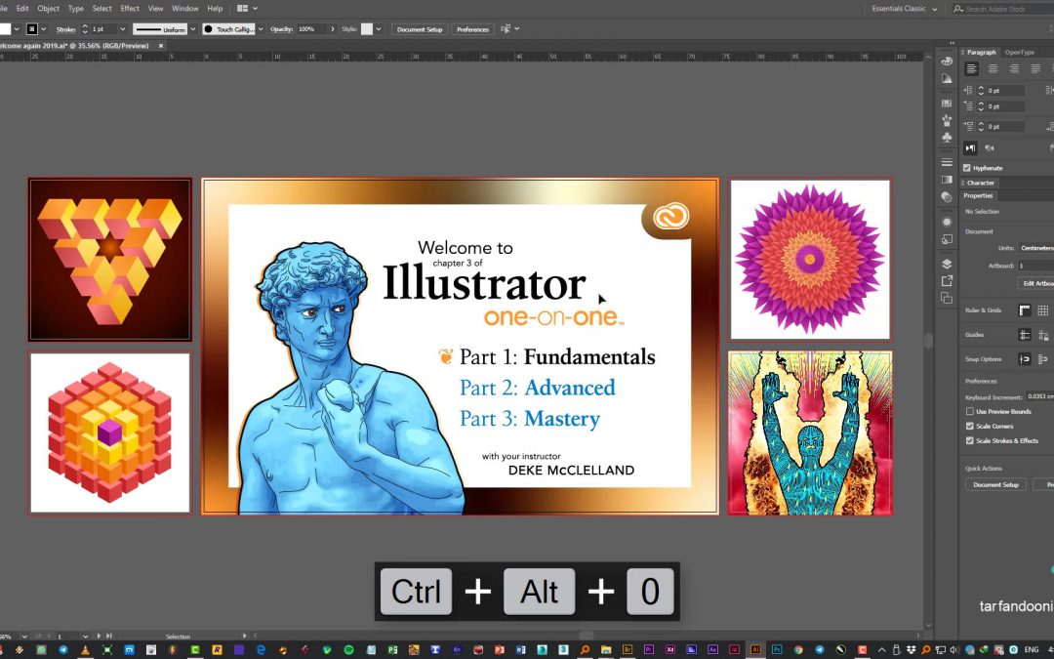Screen dimensions: 1054x659
Task: Open the Units dropdown in Properties
Action: tap(1035, 248)
